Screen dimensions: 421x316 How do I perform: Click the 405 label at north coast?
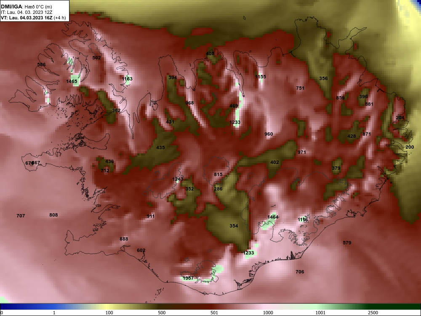coord(210,54)
